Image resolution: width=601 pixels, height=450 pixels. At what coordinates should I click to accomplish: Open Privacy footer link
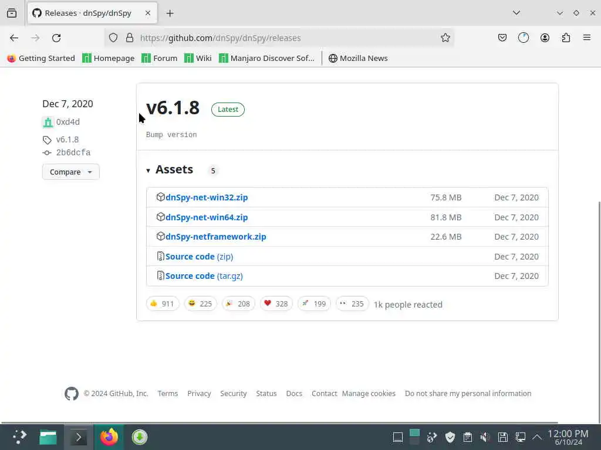(x=199, y=393)
